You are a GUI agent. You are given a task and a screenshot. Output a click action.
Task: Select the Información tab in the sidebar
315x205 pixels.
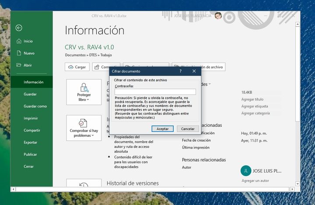(31, 82)
